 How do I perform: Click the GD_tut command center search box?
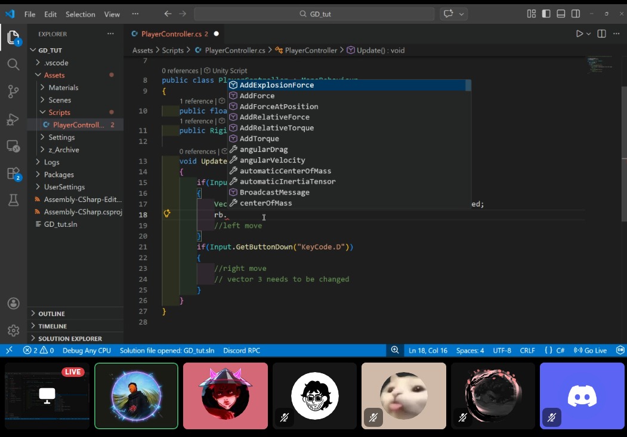coord(314,14)
